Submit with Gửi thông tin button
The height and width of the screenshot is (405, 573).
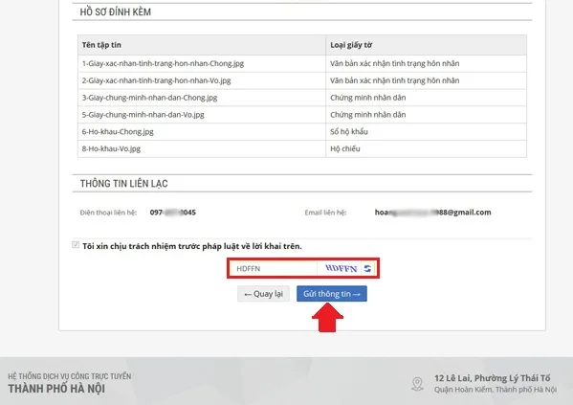pos(332,294)
